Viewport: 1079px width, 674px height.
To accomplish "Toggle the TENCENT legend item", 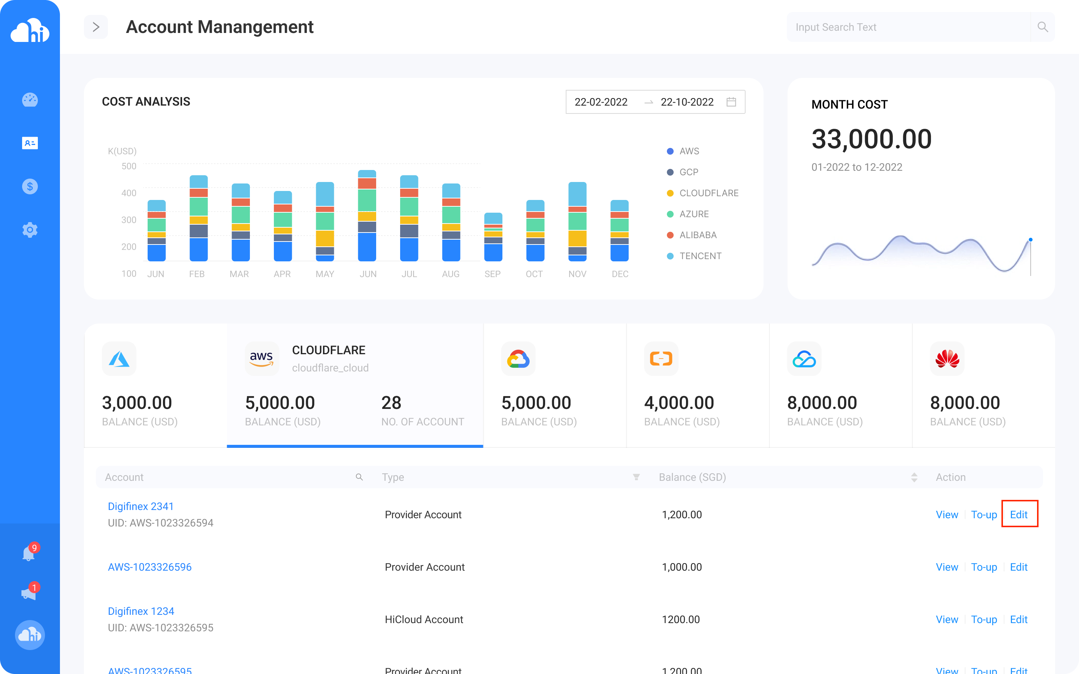I will 694,256.
